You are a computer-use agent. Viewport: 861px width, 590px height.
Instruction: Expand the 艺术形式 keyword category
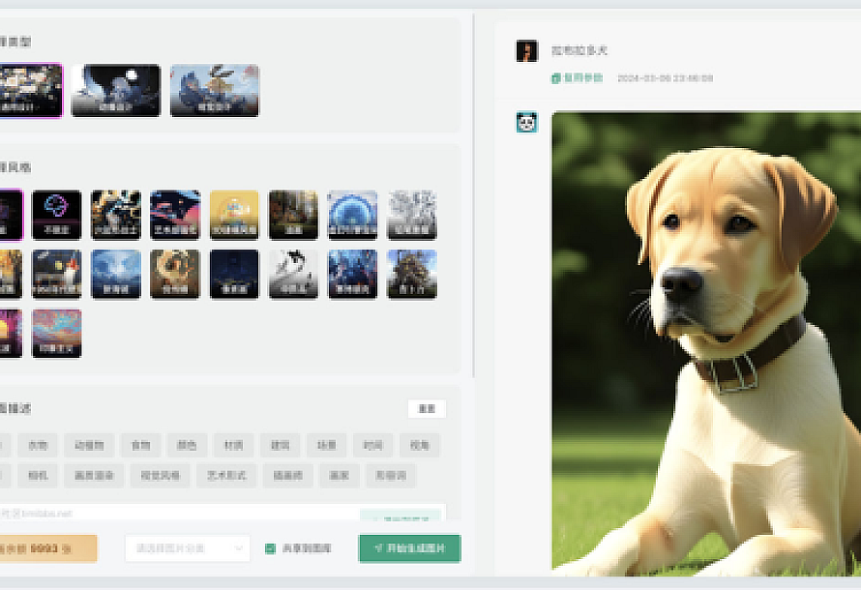coord(222,475)
